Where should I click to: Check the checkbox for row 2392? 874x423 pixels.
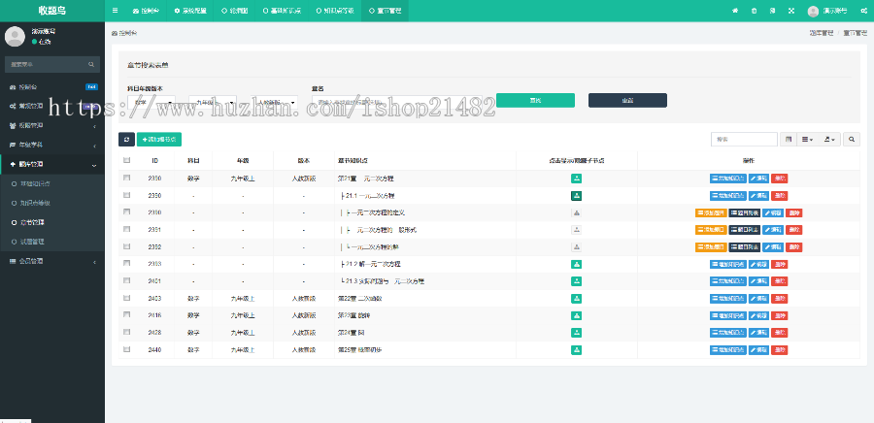(126, 246)
